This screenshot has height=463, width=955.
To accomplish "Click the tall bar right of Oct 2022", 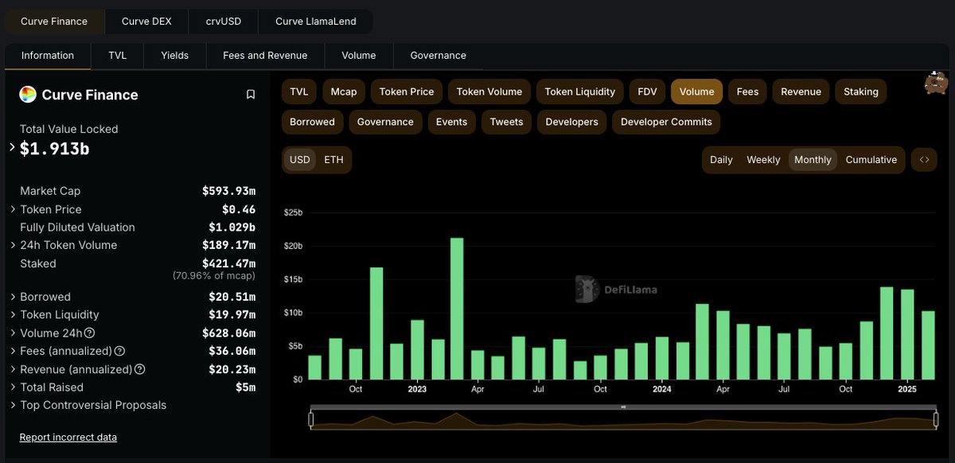I will tap(376, 323).
